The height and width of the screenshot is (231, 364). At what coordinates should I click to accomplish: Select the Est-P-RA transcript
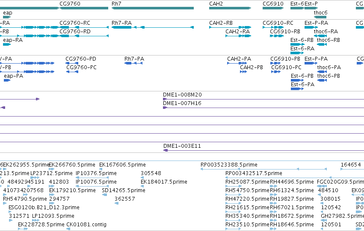311,27
